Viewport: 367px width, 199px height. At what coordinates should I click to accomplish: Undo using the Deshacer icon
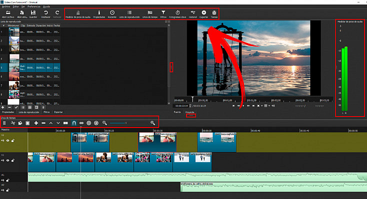pyautogui.click(x=46, y=14)
